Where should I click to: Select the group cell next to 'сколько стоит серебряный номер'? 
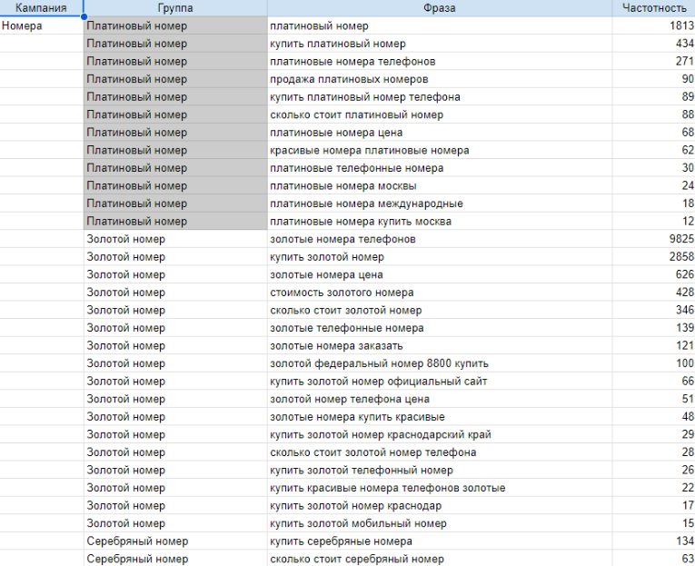coord(174,559)
